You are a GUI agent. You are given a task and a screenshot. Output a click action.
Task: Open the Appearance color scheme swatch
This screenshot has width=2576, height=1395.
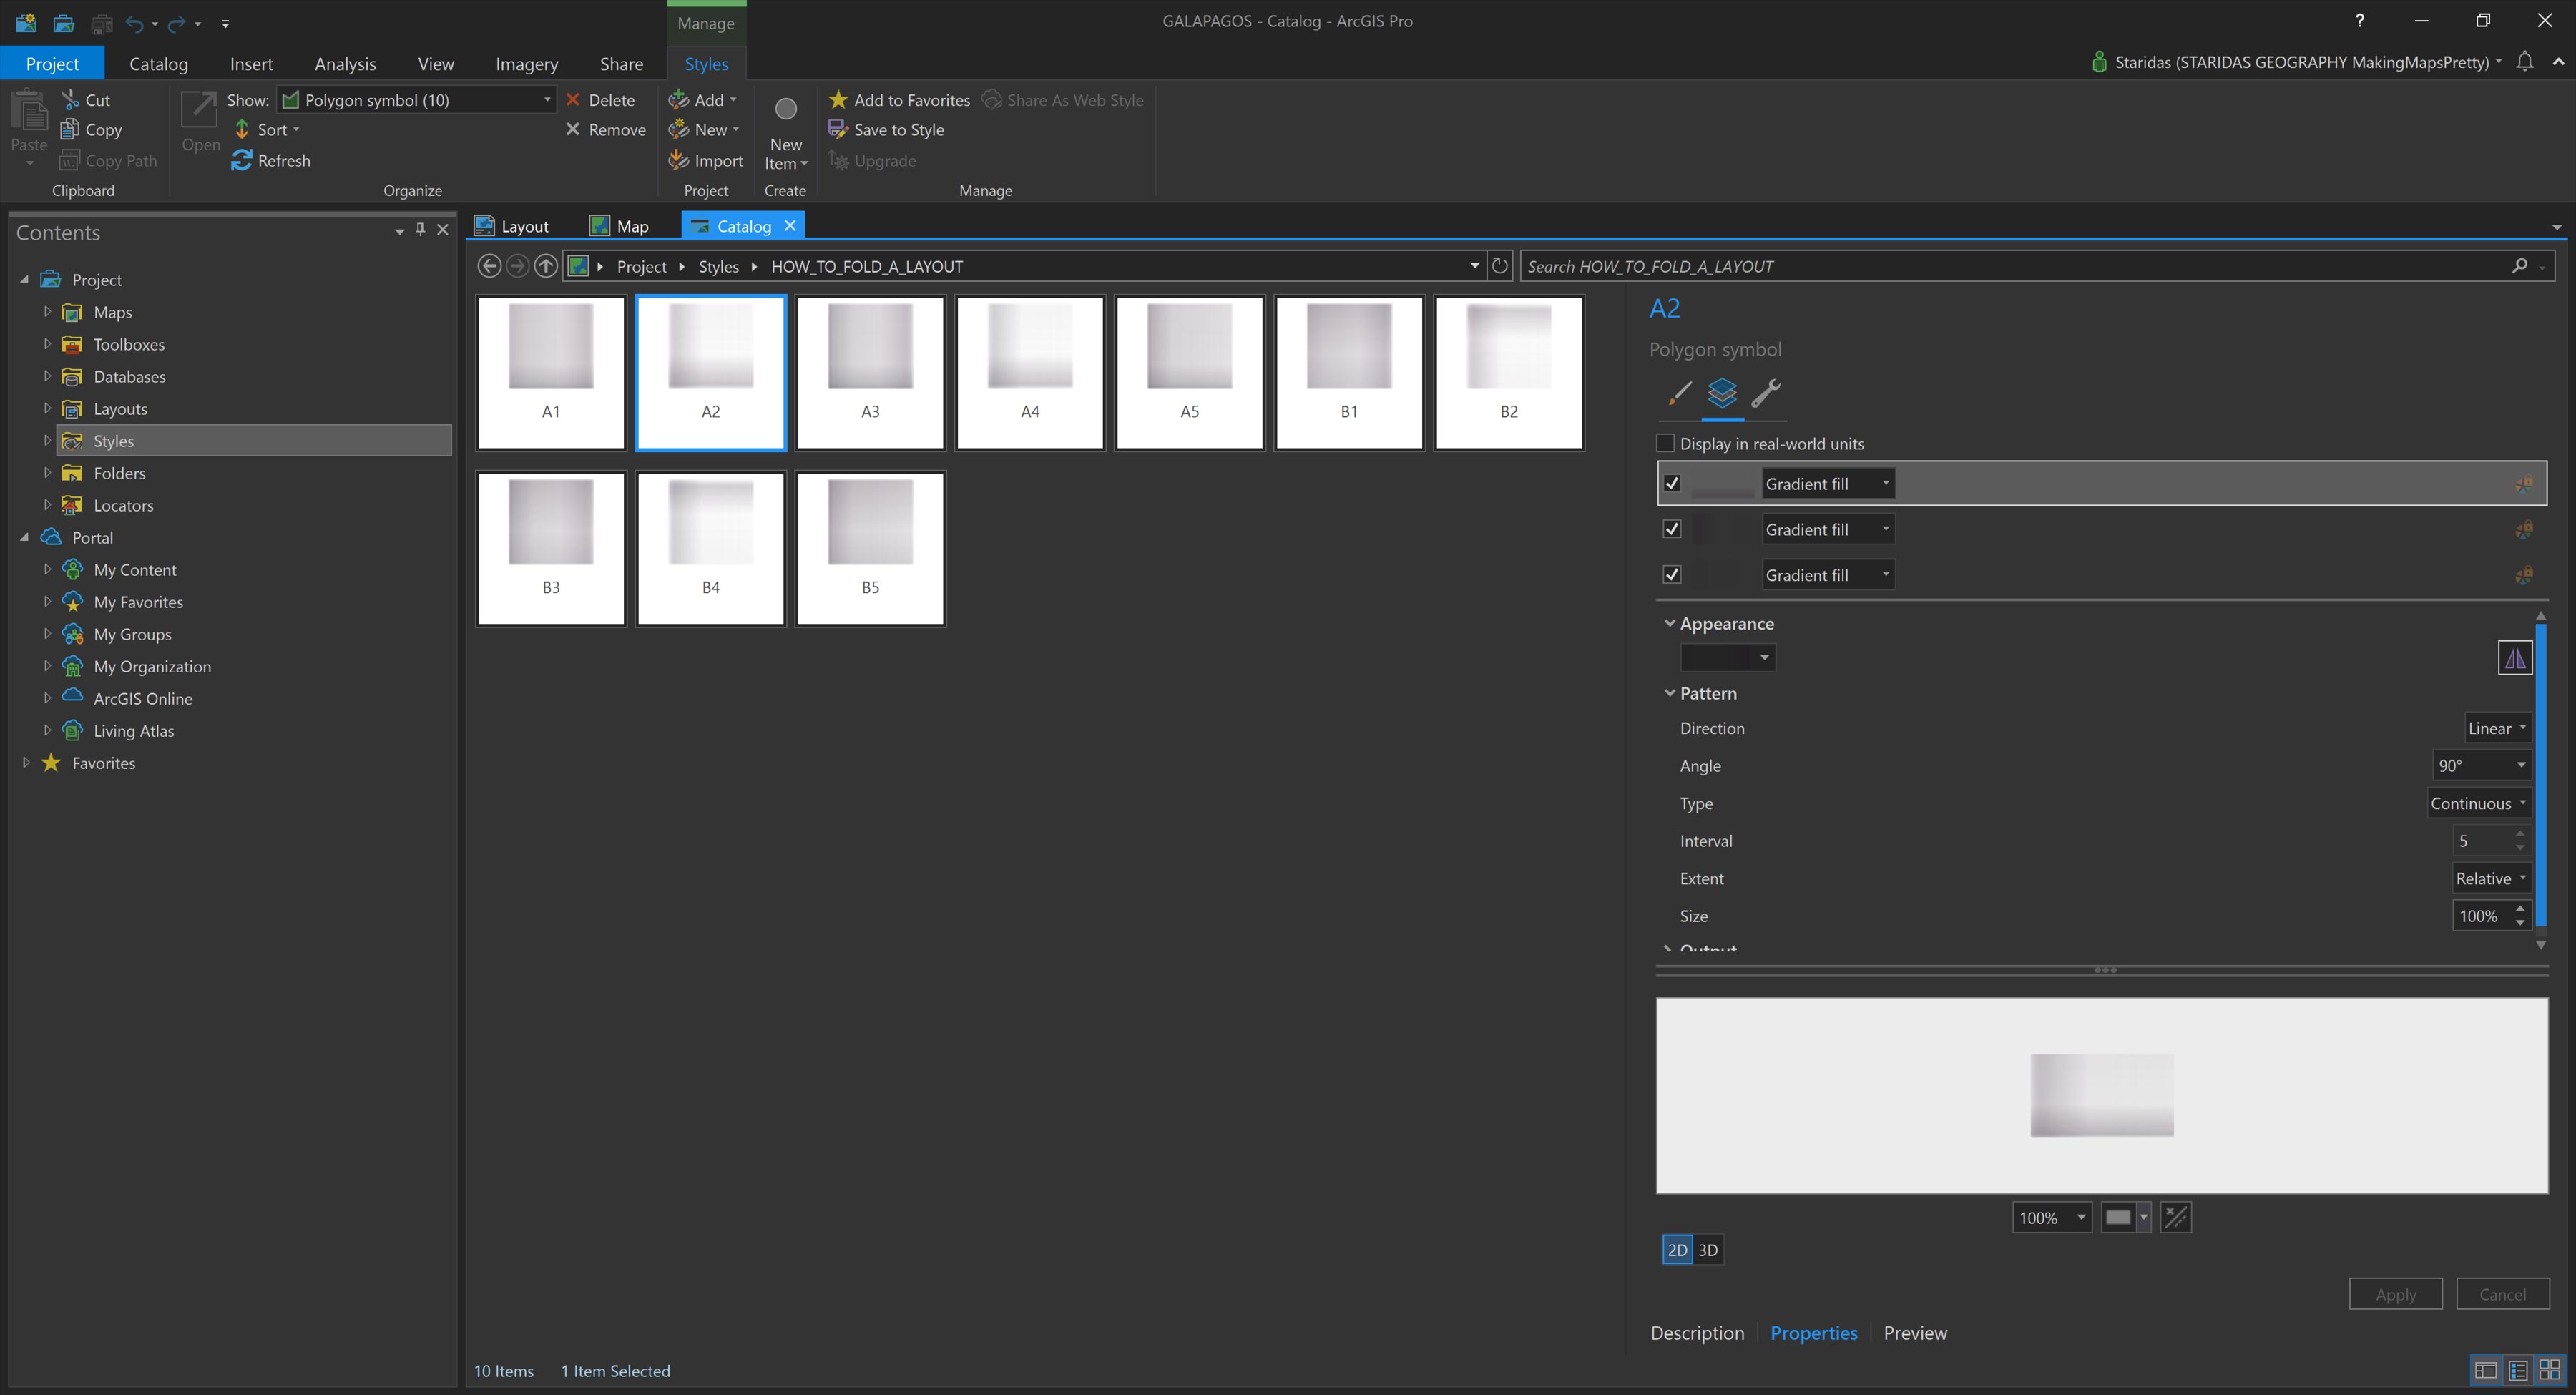(x=1727, y=657)
